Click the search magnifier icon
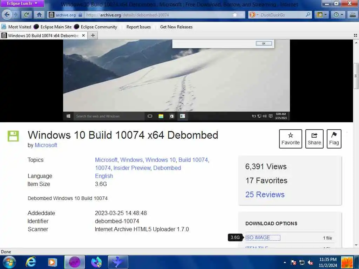 coord(308,15)
